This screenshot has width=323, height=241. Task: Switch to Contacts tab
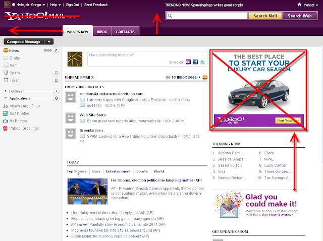[x=125, y=32]
